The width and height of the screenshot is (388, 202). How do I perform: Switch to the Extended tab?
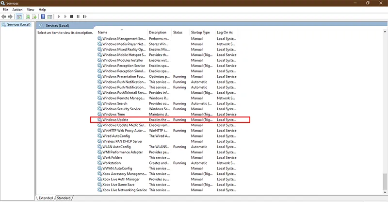(46, 198)
